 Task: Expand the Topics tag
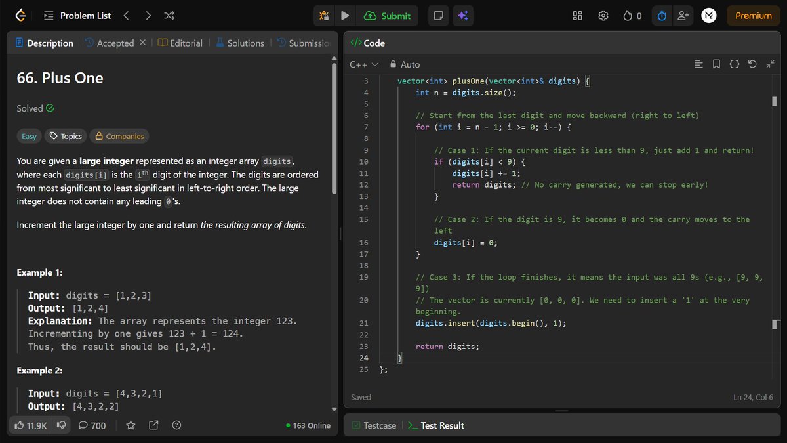point(66,137)
